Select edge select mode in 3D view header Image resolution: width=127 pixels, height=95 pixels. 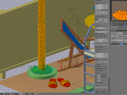[21, 94]
